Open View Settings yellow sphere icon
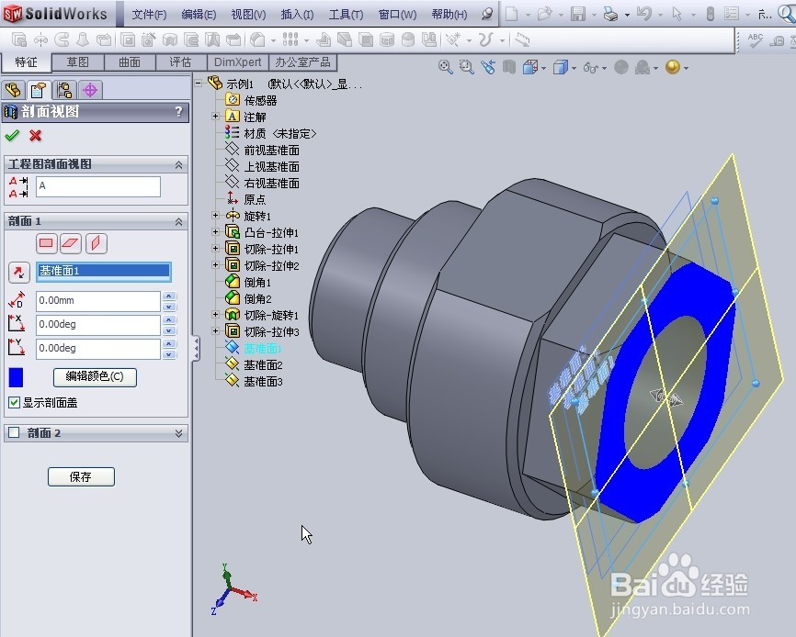Image resolution: width=796 pixels, height=637 pixels. [673, 67]
